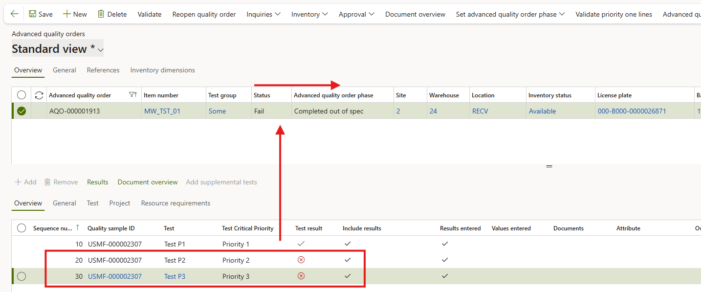Click the Save disk icon

(x=32, y=14)
